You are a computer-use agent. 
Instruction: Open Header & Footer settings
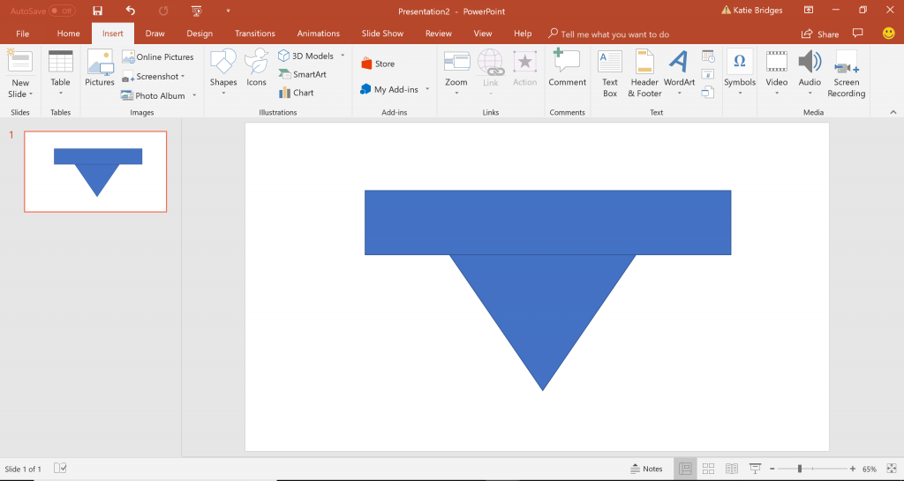[644, 73]
